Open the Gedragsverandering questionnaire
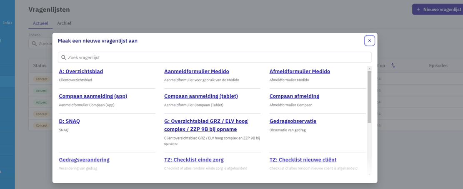 pyautogui.click(x=84, y=160)
